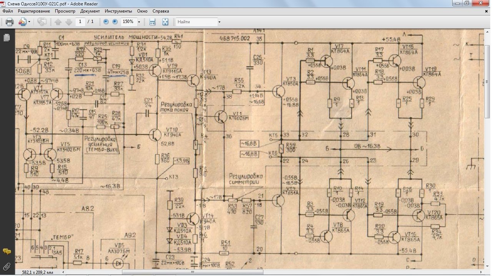Expand the 150% zoom level dropdown

coord(139,22)
